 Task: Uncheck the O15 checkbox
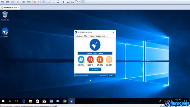coord(98,65)
